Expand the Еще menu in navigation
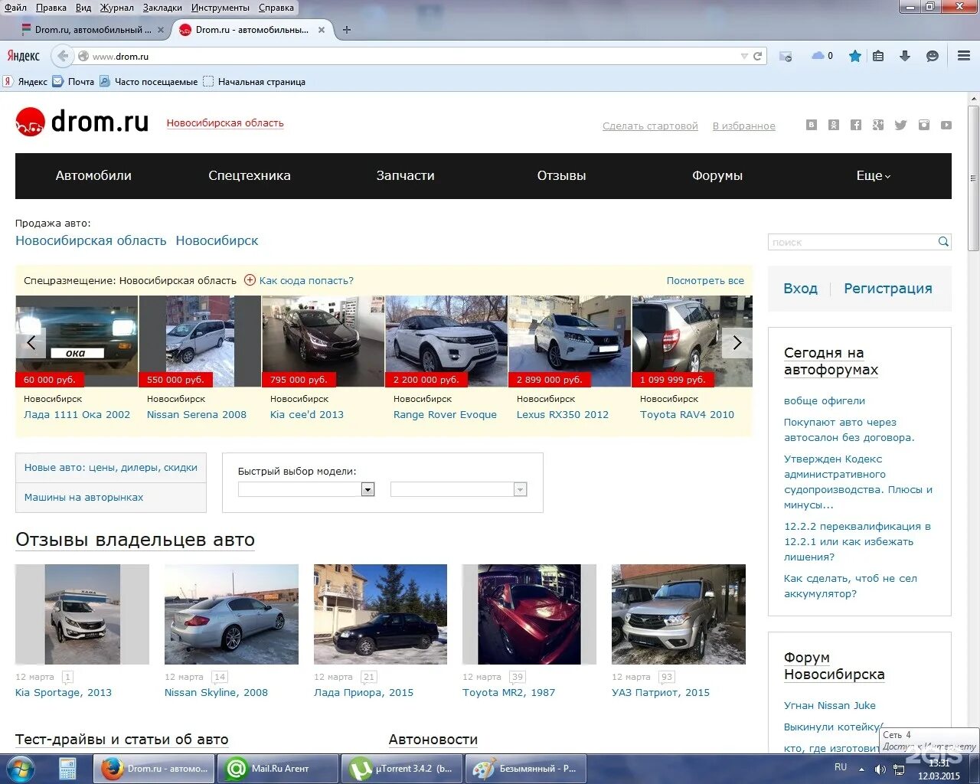 click(873, 175)
